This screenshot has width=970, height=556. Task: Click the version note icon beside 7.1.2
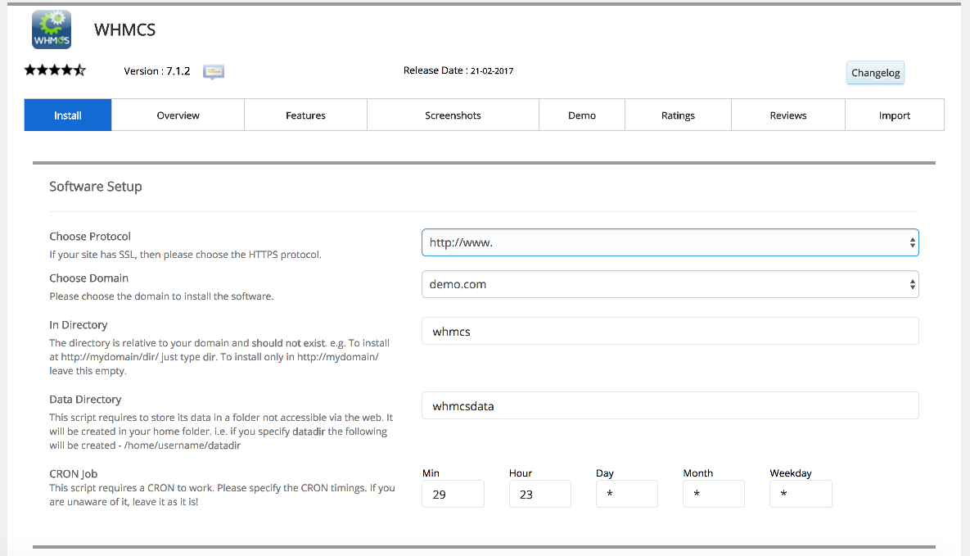[214, 72]
